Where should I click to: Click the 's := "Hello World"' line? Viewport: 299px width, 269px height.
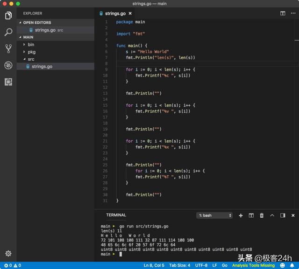147,52
